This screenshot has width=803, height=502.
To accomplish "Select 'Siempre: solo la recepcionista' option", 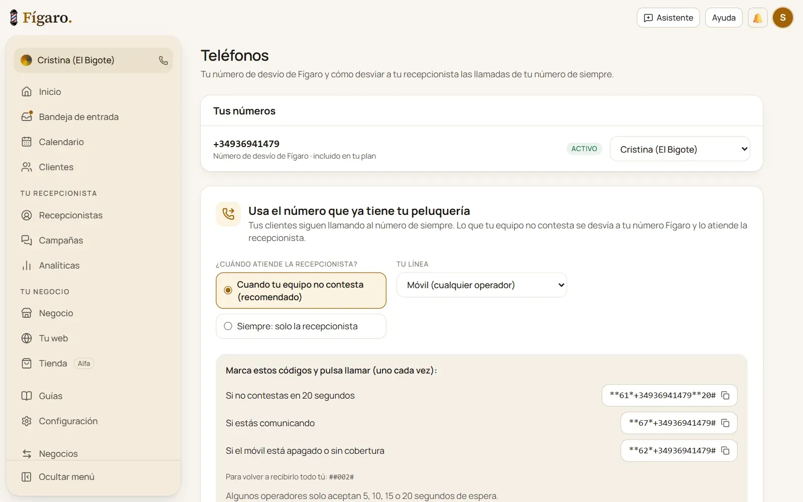I will point(301,326).
